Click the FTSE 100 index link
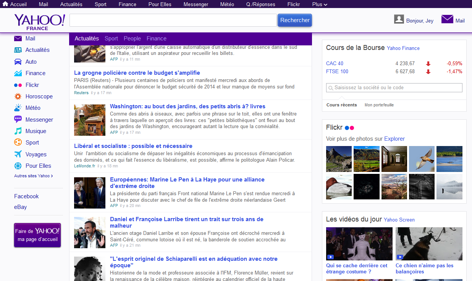Image resolution: width=472 pixels, height=281 pixels. pos(337,72)
